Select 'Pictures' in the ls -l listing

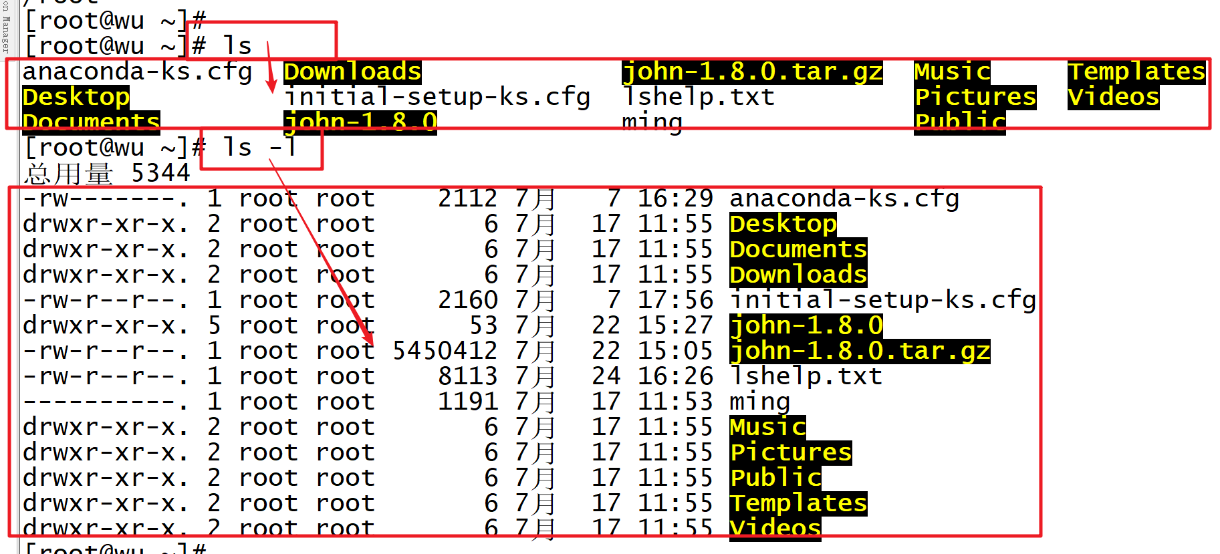(x=791, y=452)
